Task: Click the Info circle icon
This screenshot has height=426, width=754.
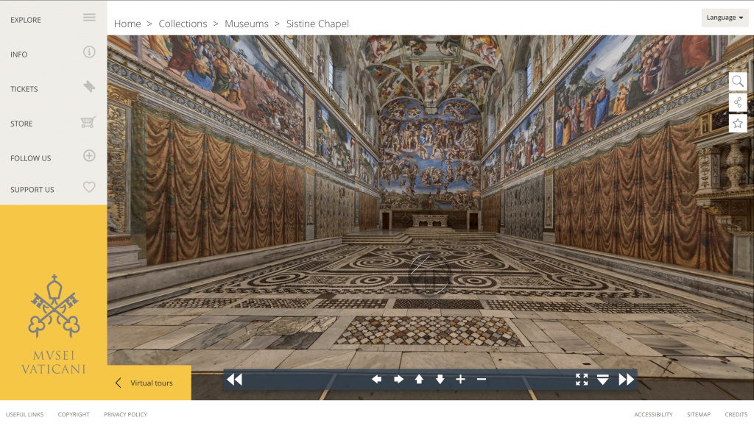Action: pos(88,52)
